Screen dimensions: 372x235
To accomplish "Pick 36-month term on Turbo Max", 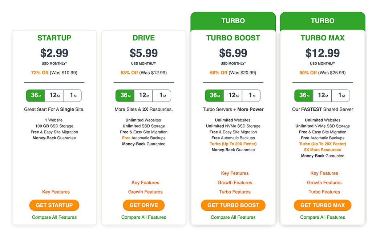I will pyautogui.click(x=304, y=96).
